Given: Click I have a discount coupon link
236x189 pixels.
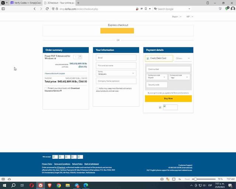Looking at the screenshot, I should coord(55,73).
